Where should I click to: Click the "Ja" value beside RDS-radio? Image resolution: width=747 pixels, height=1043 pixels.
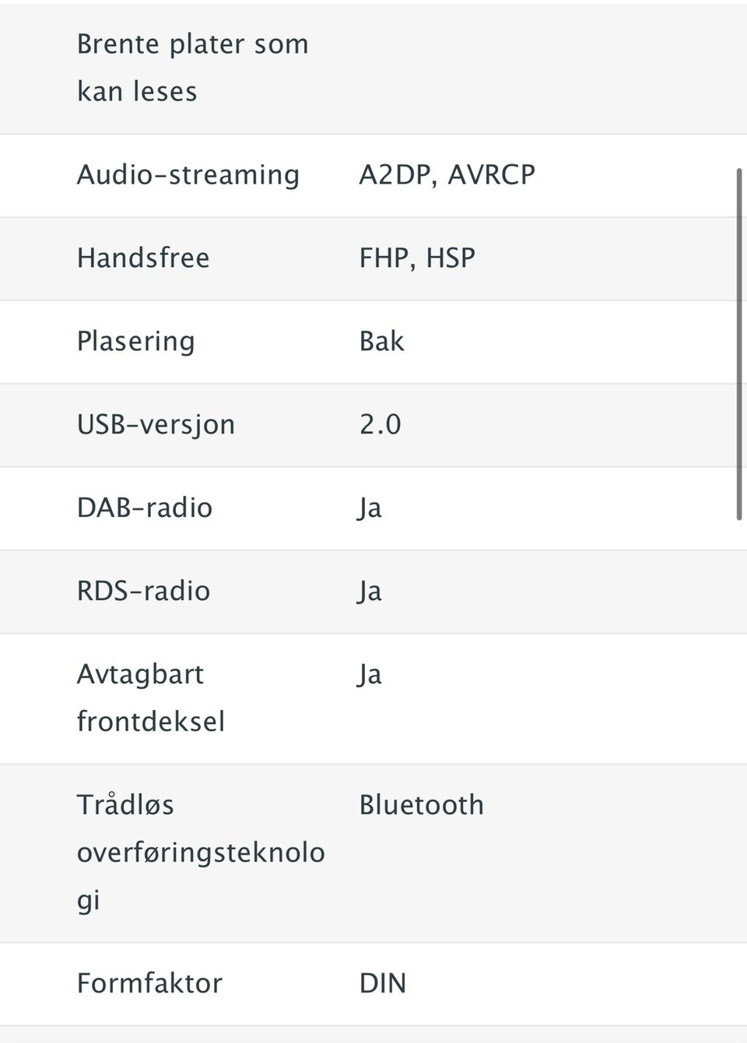tap(370, 592)
